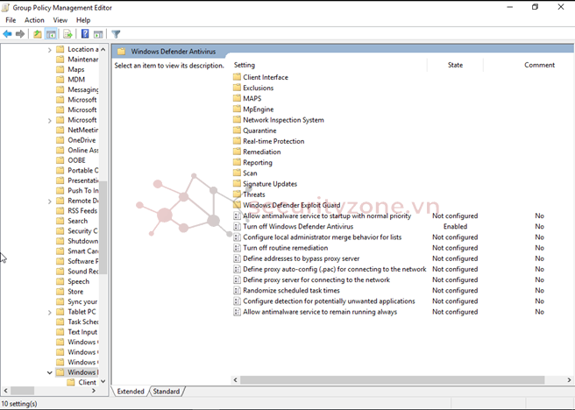Sort by the Comment column header
575x410 pixels.
pos(539,65)
